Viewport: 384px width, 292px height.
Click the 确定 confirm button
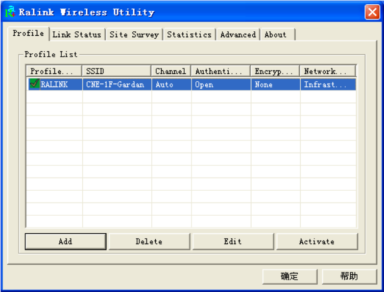(x=290, y=277)
